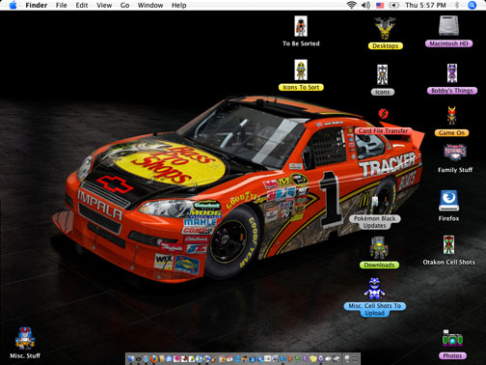This screenshot has width=486, height=365.
Task: Open the To Be Sorted folder icon
Action: 301,26
